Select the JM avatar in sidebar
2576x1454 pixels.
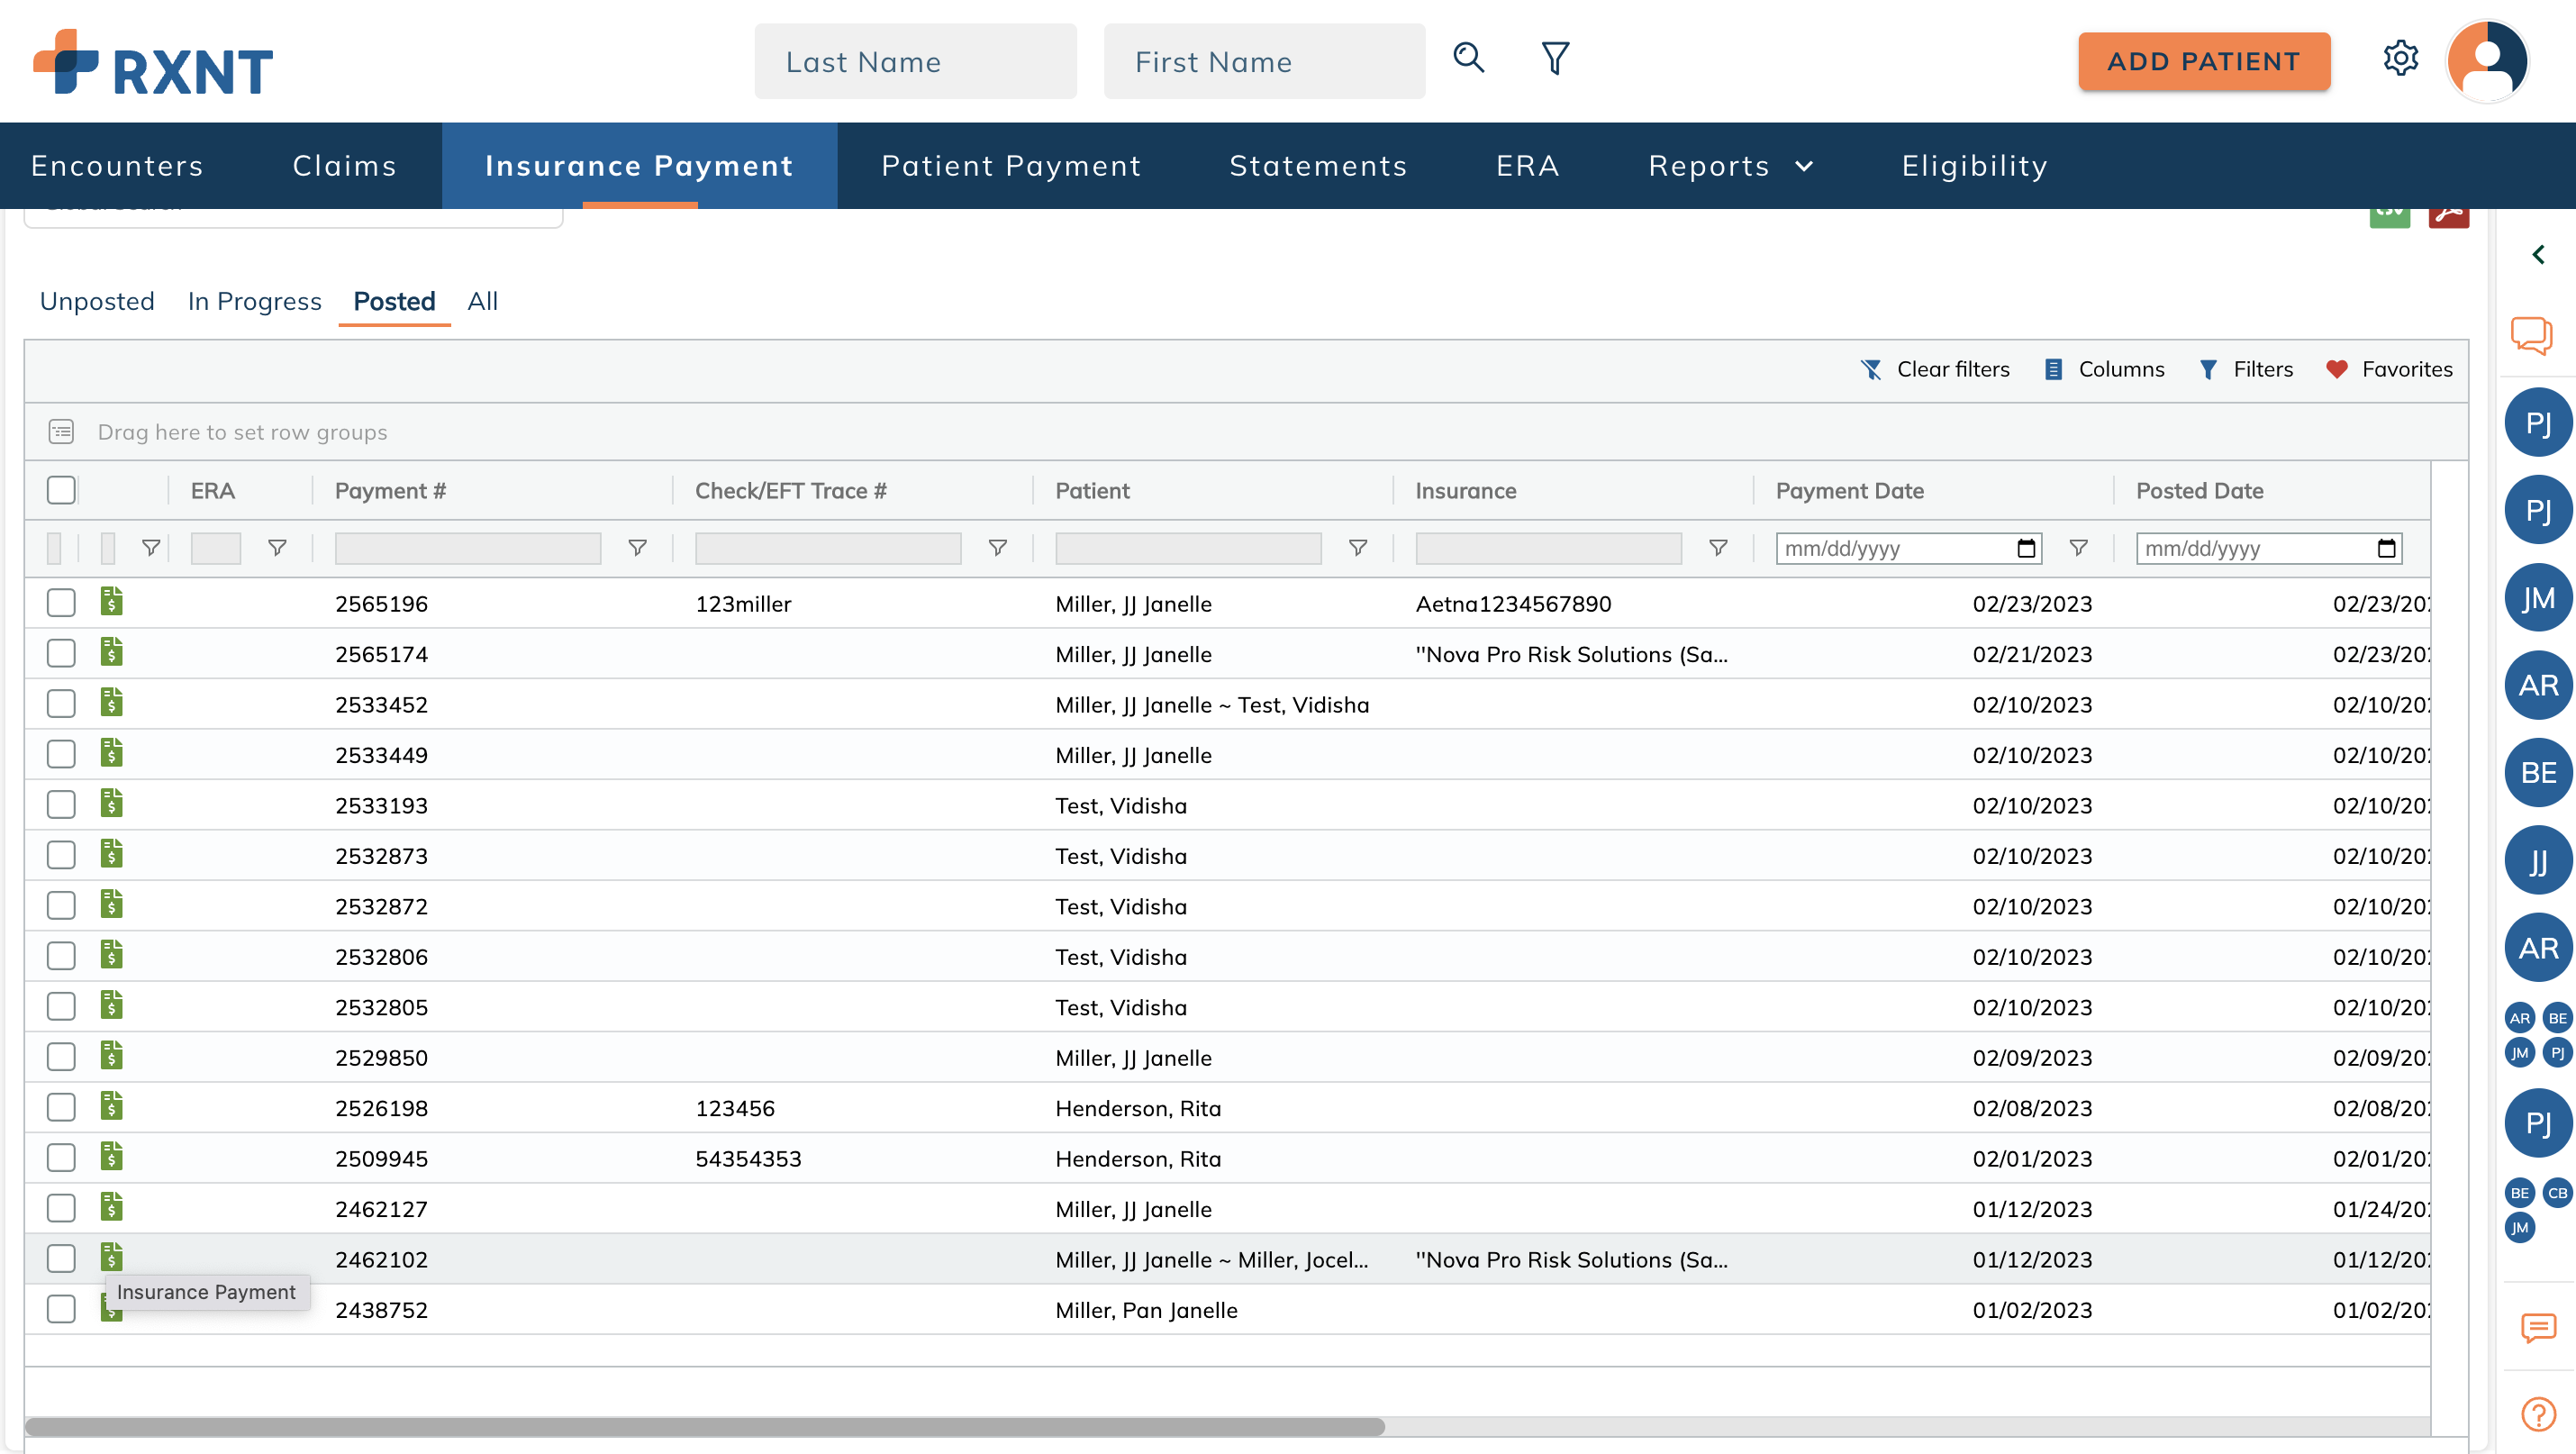coord(2538,598)
